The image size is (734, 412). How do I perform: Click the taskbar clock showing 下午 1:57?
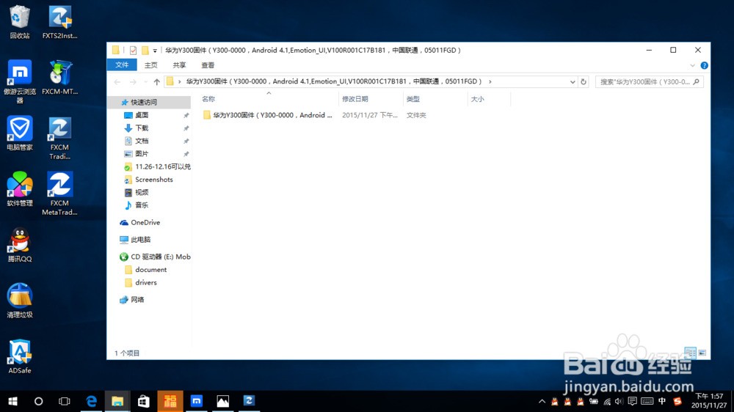click(x=709, y=401)
